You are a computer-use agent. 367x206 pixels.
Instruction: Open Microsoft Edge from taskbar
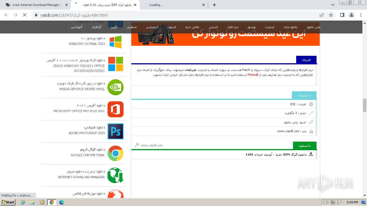coord(61,202)
